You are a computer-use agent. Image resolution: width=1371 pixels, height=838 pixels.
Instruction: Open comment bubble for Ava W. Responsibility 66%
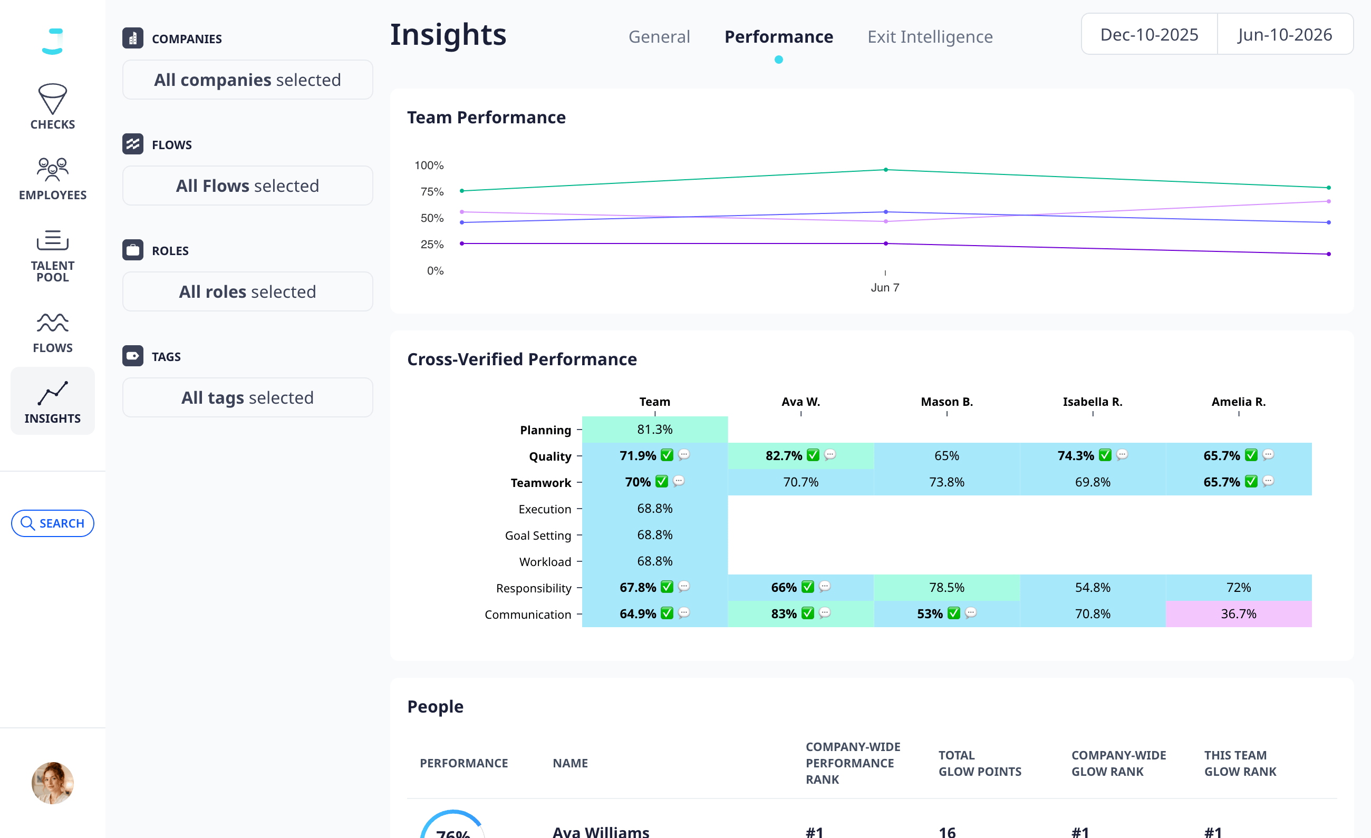coord(825,587)
